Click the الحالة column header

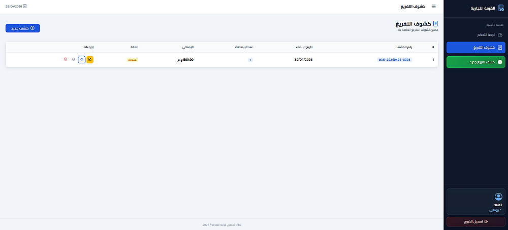[135, 47]
